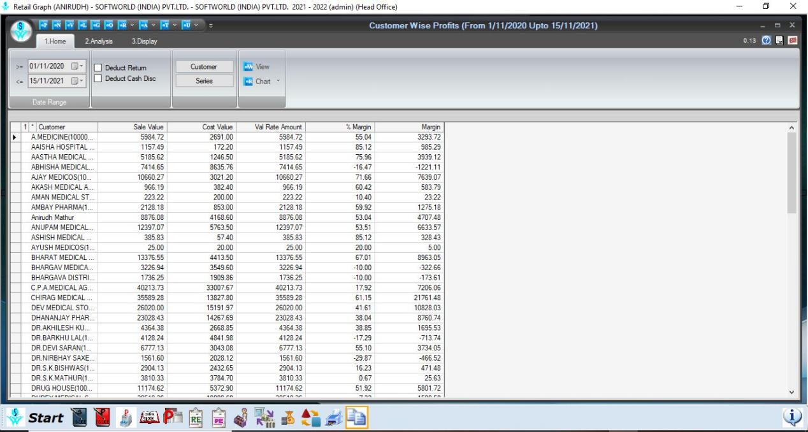
Task: Click the colored shapes swap icon
Action: click(310, 418)
